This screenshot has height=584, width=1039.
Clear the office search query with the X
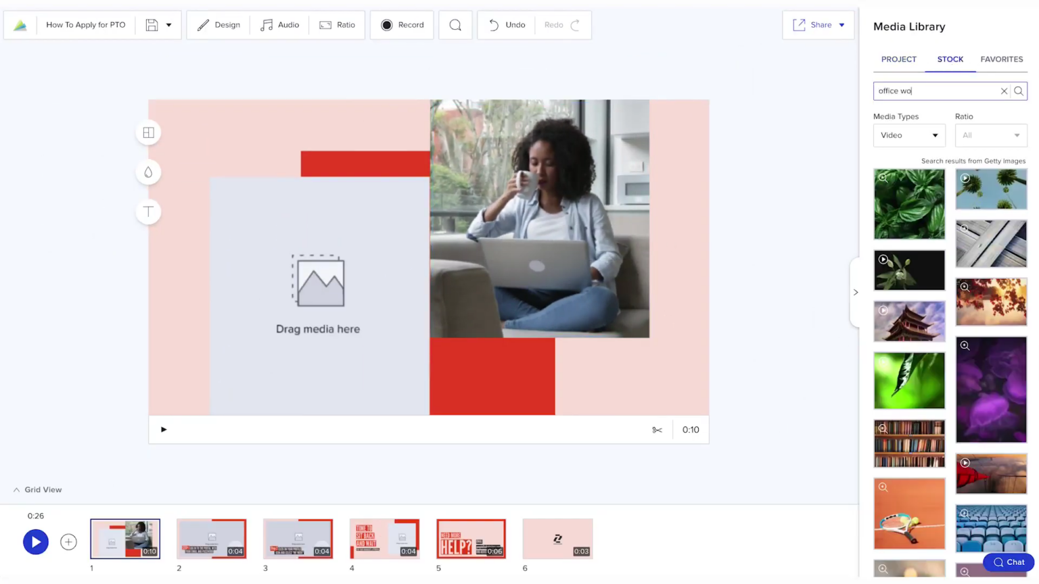[x=1005, y=91]
